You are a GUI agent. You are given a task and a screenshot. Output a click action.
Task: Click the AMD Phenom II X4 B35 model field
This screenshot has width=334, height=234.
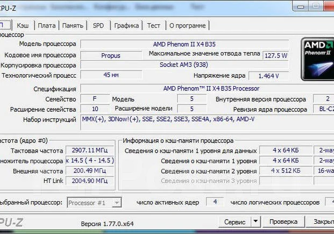184,44
